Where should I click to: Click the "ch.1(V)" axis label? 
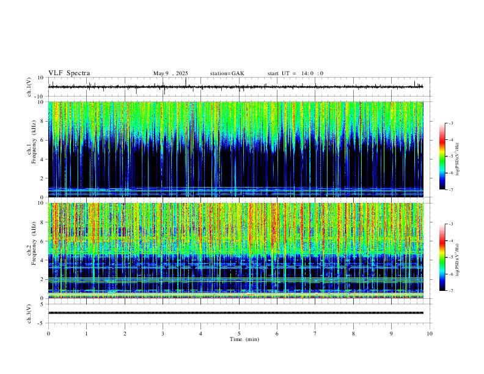click(29, 87)
